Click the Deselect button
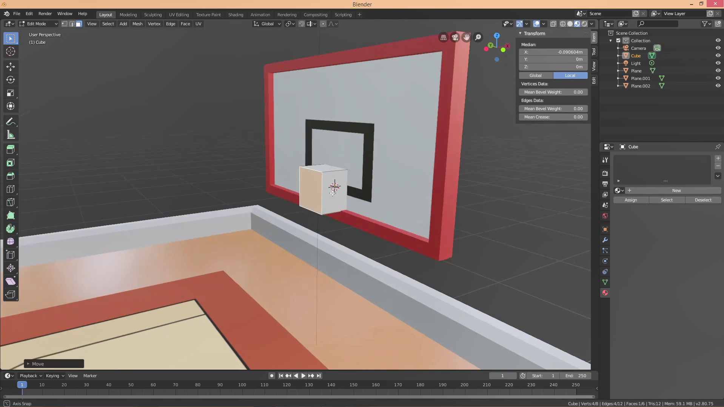The image size is (724, 407). [703, 200]
